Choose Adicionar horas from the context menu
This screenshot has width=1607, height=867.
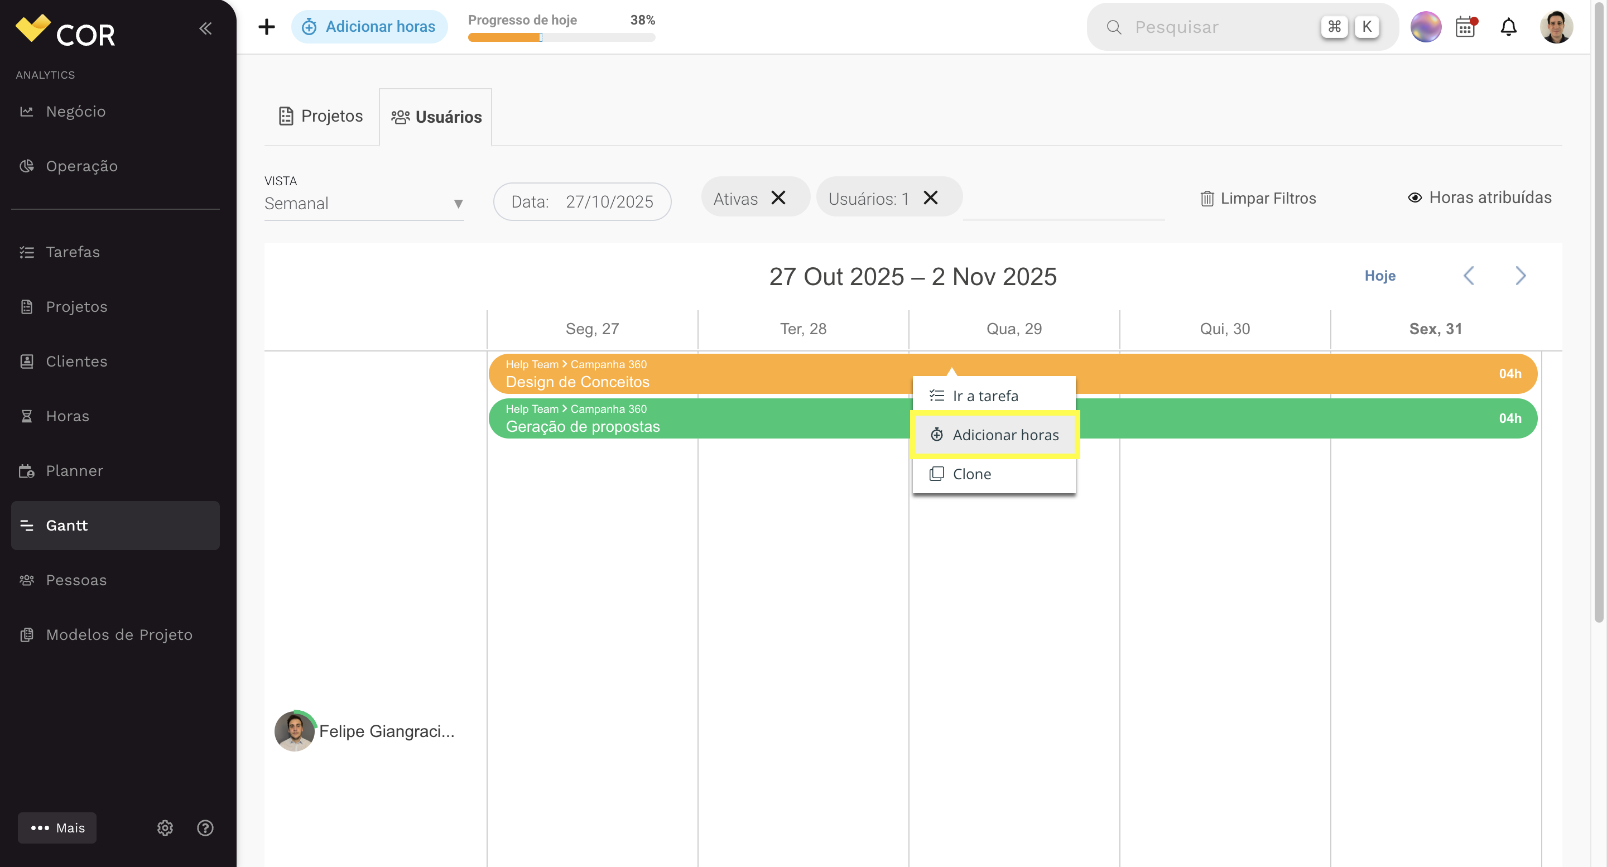pos(994,435)
